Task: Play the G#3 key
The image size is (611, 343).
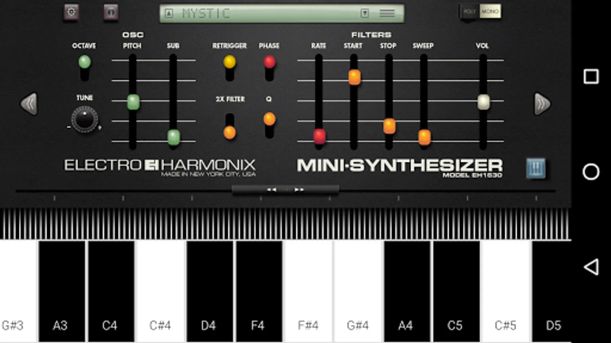Action: click(x=18, y=292)
